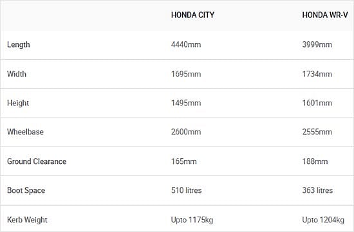Click the HONDA CITY column header

pos(192,15)
